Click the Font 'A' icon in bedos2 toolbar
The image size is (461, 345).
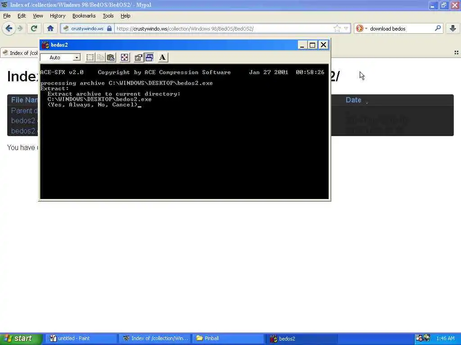coord(162,57)
